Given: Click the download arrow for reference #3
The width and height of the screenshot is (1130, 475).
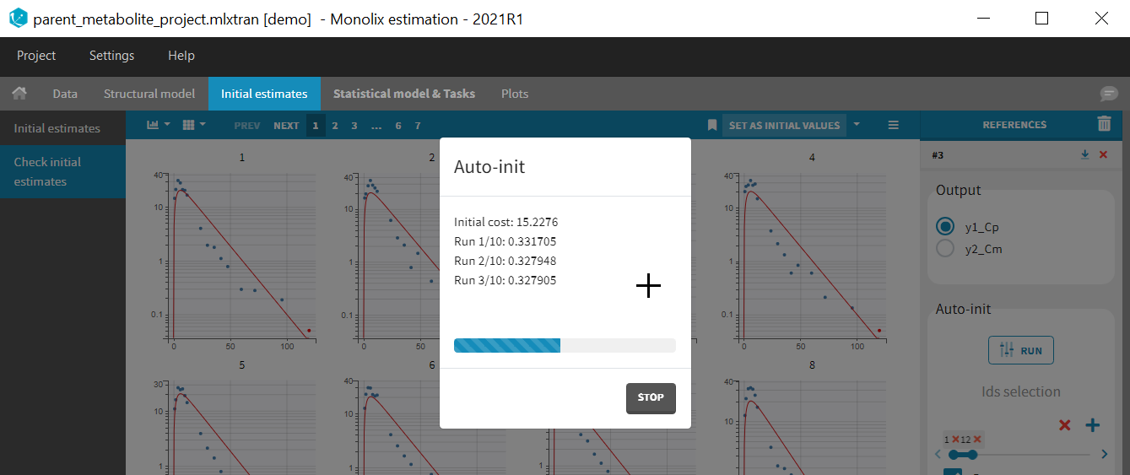Looking at the screenshot, I should [x=1085, y=155].
